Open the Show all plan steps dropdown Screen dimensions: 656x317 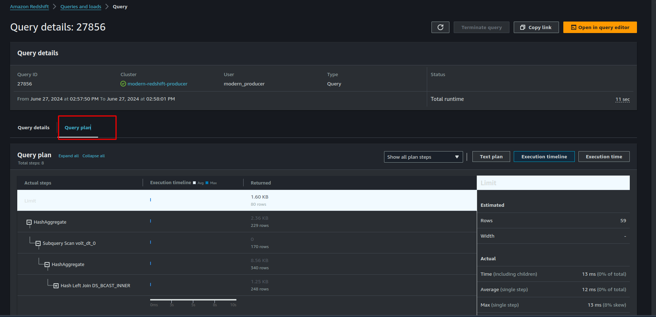pos(423,157)
